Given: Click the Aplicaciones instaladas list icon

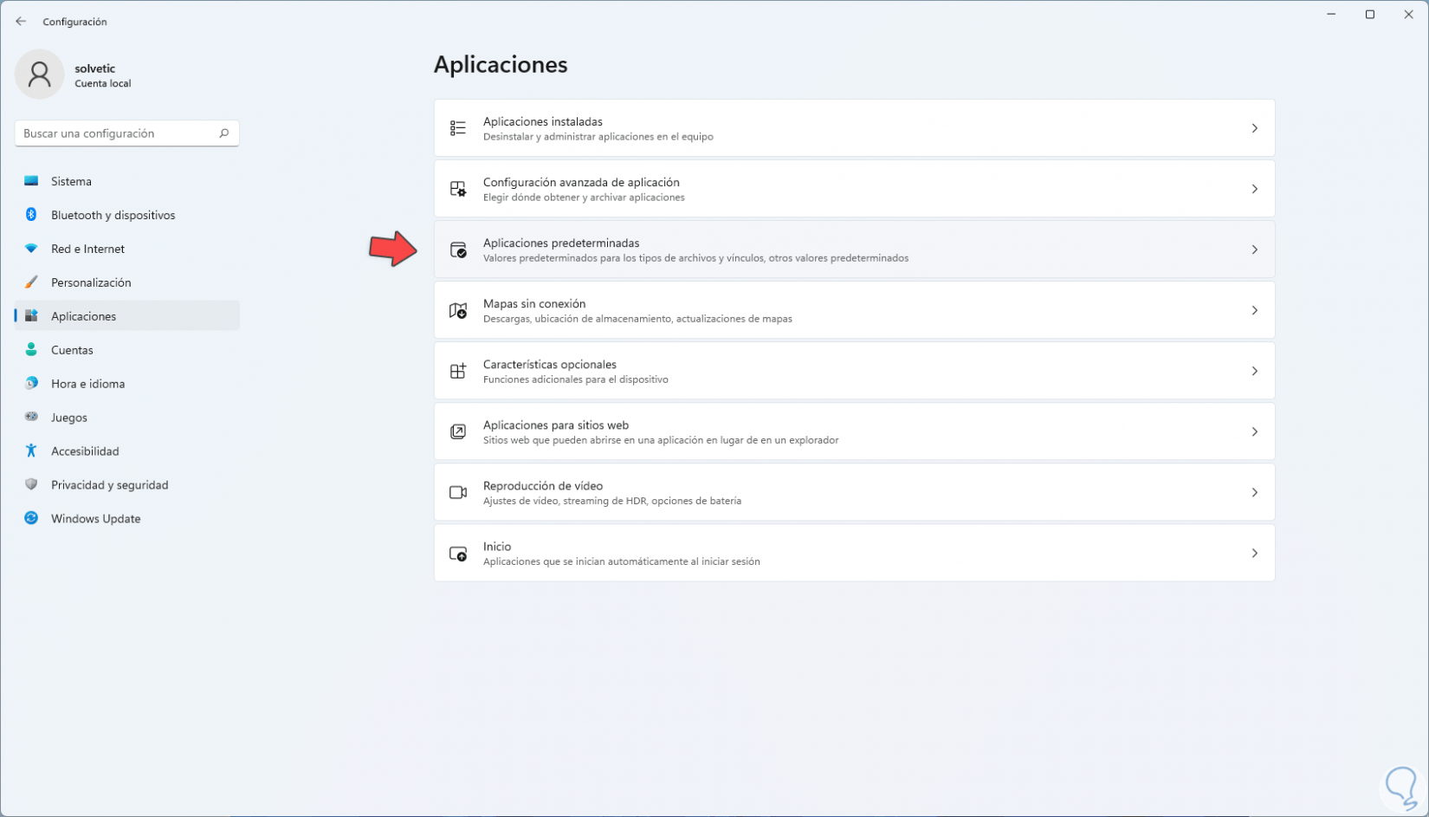Looking at the screenshot, I should click(458, 128).
